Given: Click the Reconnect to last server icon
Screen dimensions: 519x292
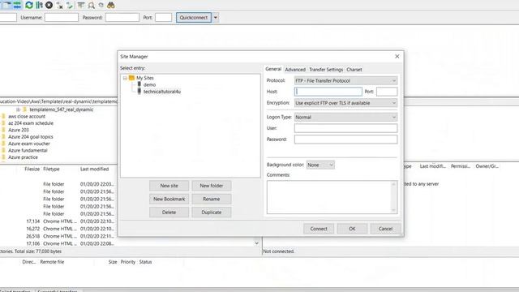Looking at the screenshot, I should (70, 5).
